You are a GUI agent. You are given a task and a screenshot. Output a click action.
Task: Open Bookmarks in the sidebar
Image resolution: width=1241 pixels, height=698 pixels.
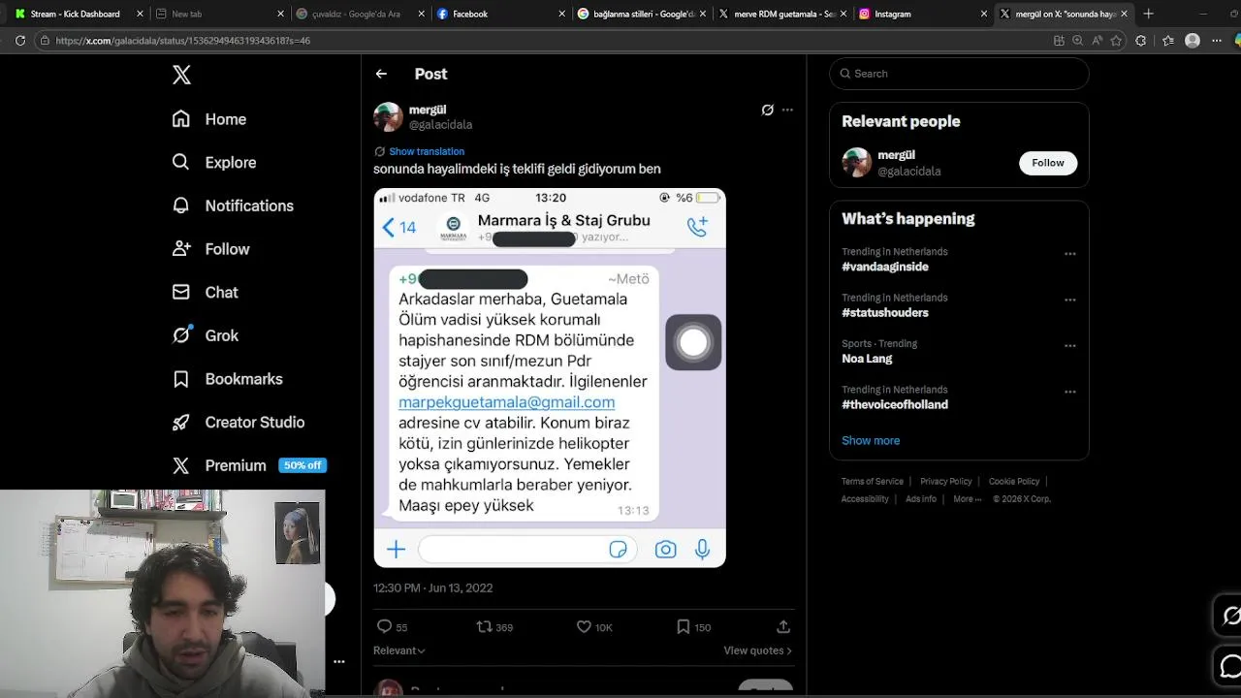pos(227,379)
